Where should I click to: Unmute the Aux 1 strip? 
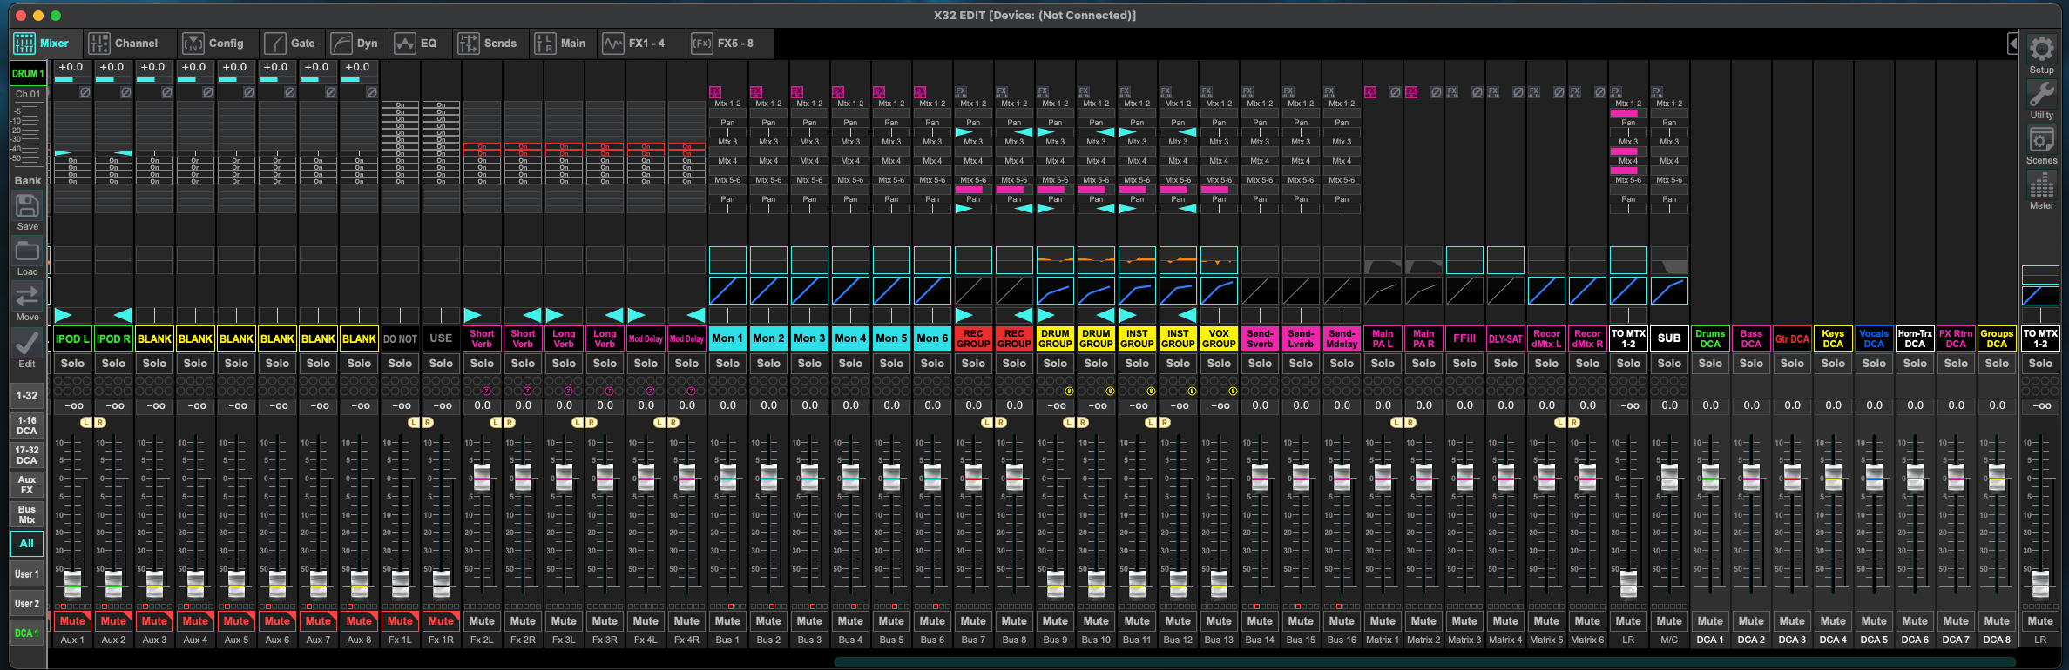72,621
